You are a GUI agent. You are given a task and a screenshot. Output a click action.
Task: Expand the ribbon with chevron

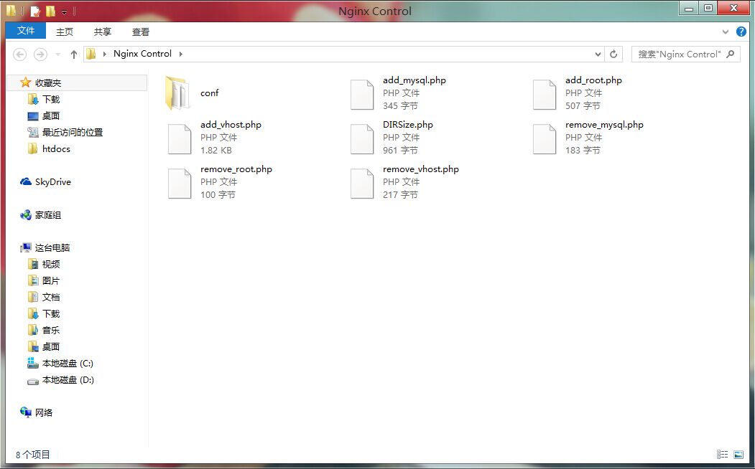tap(726, 32)
